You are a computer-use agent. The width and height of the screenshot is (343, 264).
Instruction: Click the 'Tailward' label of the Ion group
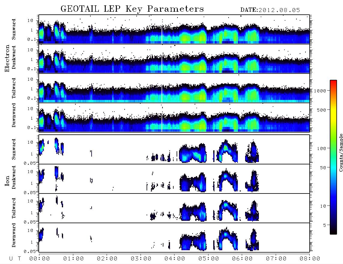pos(14,208)
